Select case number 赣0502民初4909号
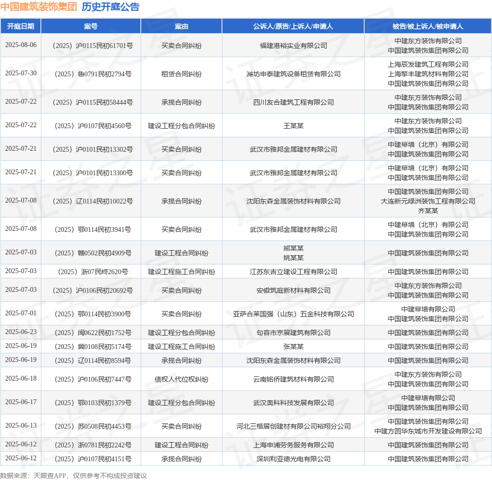 [x=93, y=253]
